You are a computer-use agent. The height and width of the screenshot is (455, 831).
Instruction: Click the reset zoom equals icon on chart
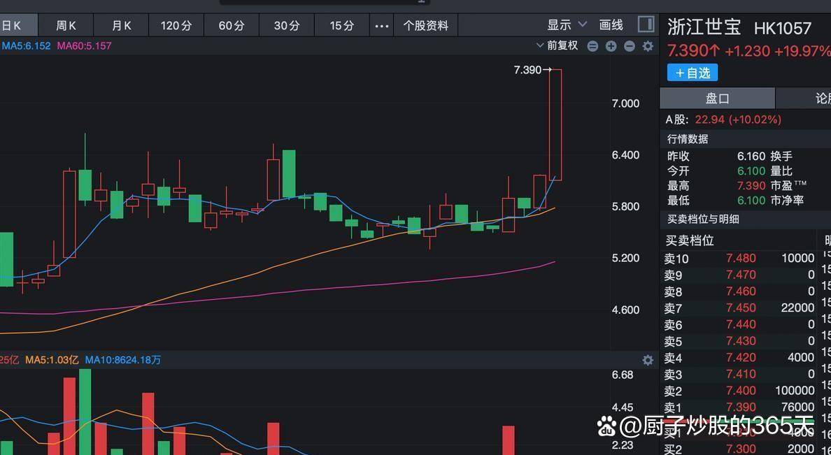click(592, 46)
